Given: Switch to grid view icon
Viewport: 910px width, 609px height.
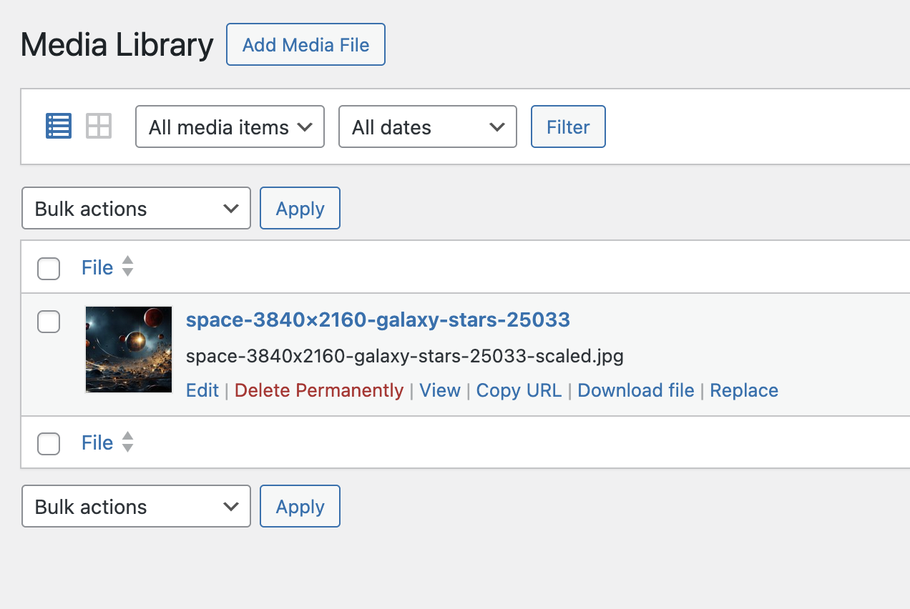Looking at the screenshot, I should point(99,127).
